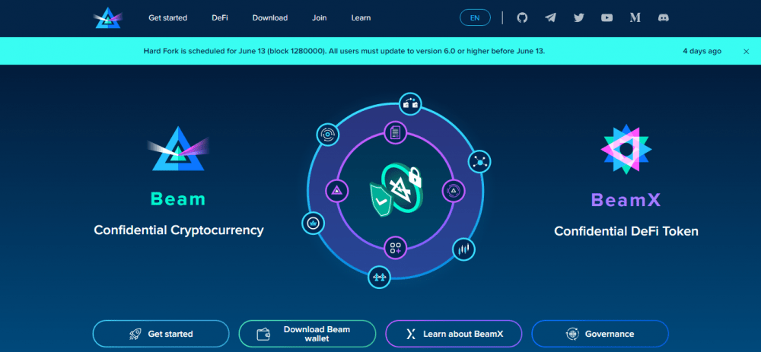The height and width of the screenshot is (352, 761).
Task: Click the network nodes icon on outer ring
Action: coord(479,163)
